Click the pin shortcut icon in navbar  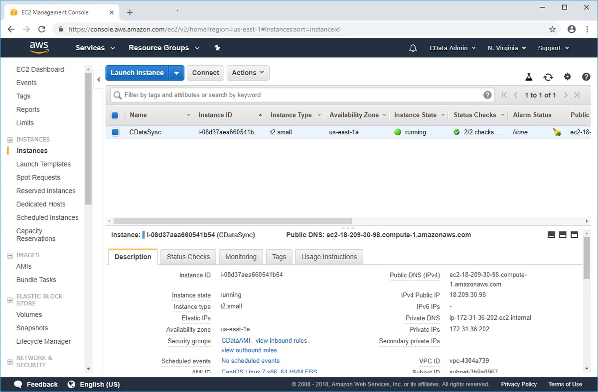(x=217, y=48)
